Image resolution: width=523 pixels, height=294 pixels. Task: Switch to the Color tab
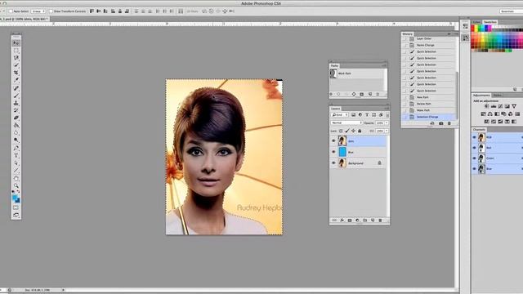(x=476, y=22)
